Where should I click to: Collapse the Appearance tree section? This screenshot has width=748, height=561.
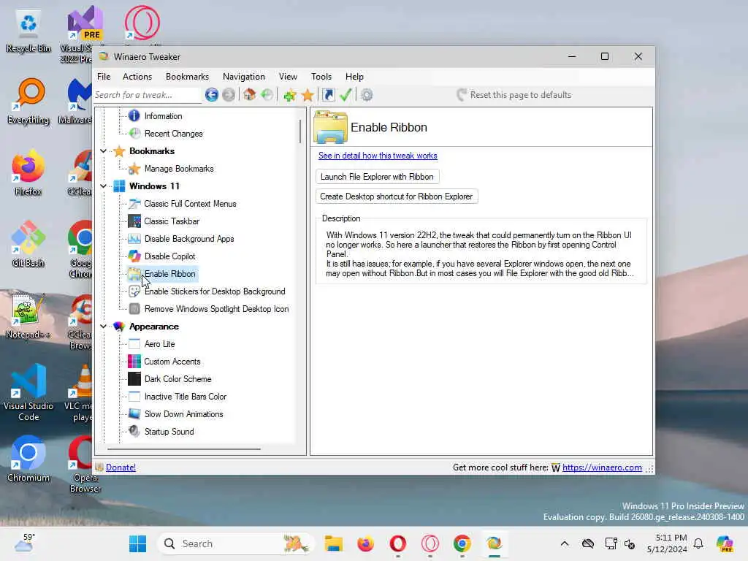click(103, 327)
